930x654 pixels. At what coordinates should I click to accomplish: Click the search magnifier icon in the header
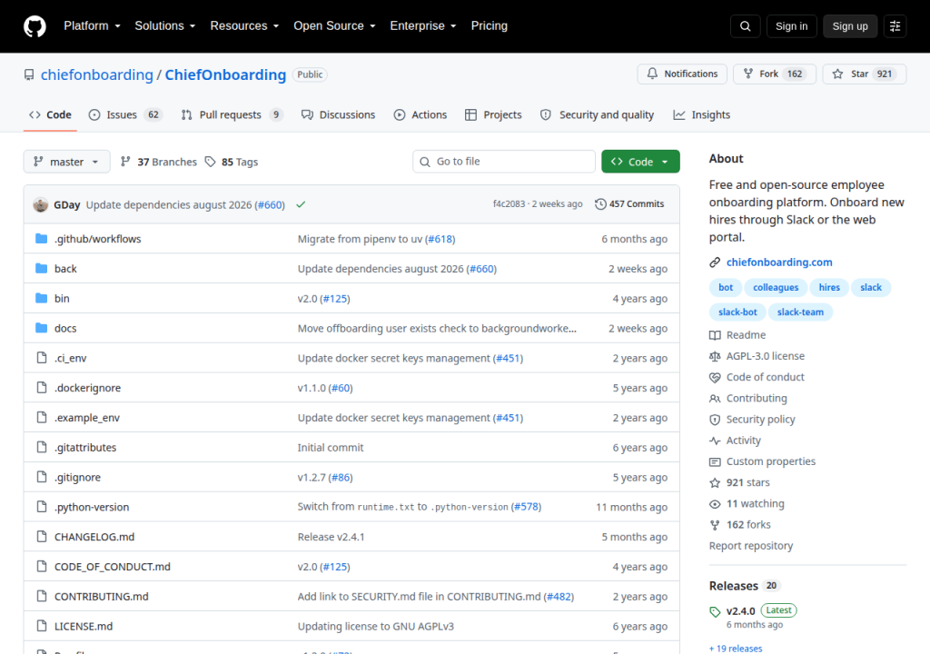coord(745,26)
